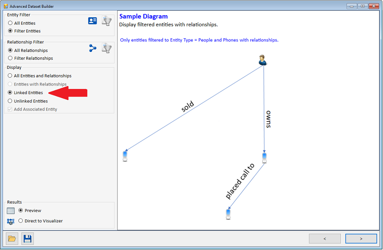This screenshot has height=250, width=383.
Task: Choose Unlinked Entities display mode
Action: 11,101
